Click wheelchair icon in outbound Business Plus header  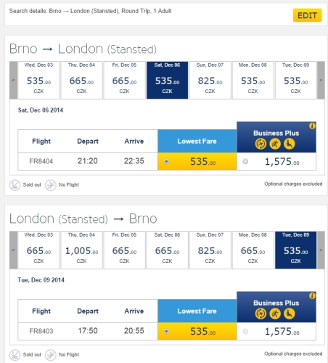click(x=290, y=144)
